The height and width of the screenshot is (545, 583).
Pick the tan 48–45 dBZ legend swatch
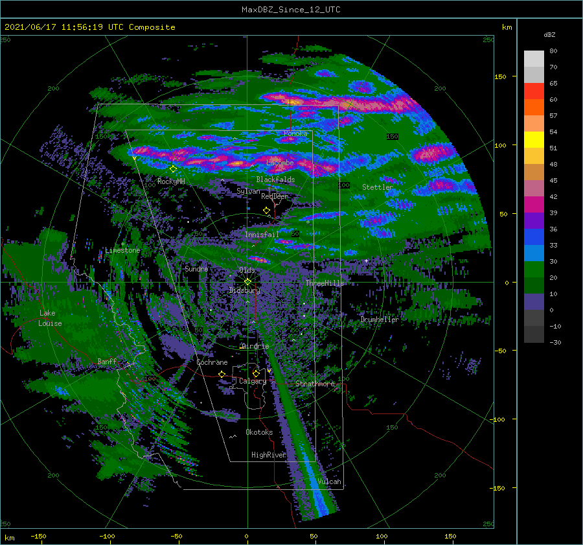(x=534, y=172)
